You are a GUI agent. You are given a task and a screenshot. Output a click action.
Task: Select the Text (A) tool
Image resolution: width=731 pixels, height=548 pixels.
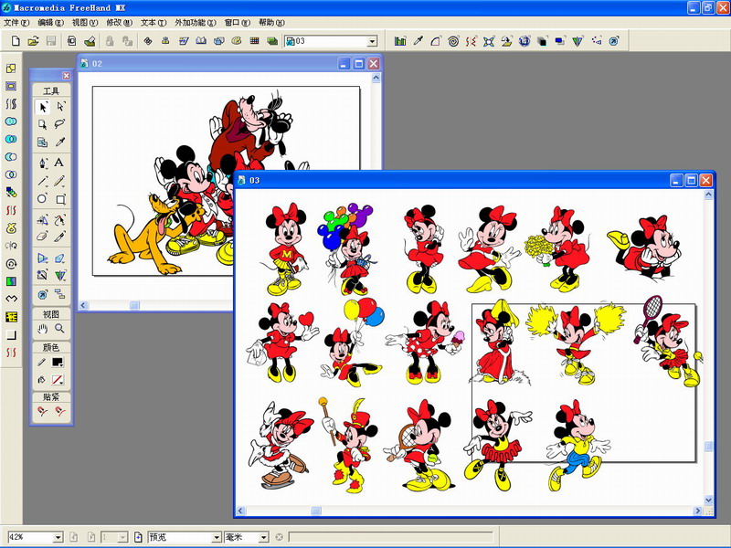coord(58,163)
